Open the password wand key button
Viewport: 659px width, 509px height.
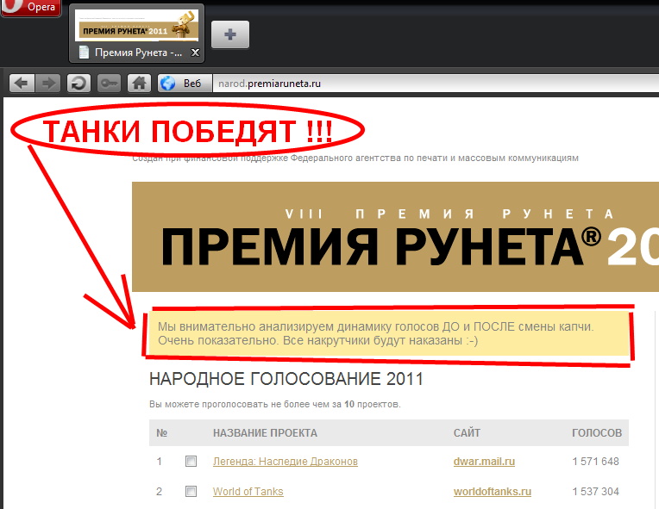(x=109, y=83)
